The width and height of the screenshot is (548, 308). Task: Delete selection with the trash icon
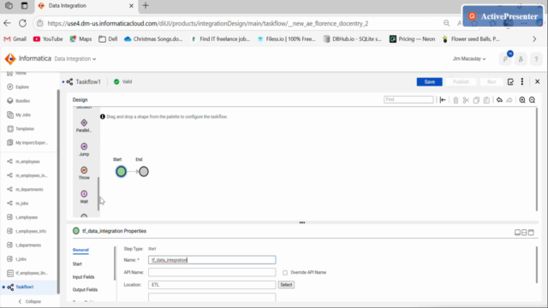(x=456, y=100)
